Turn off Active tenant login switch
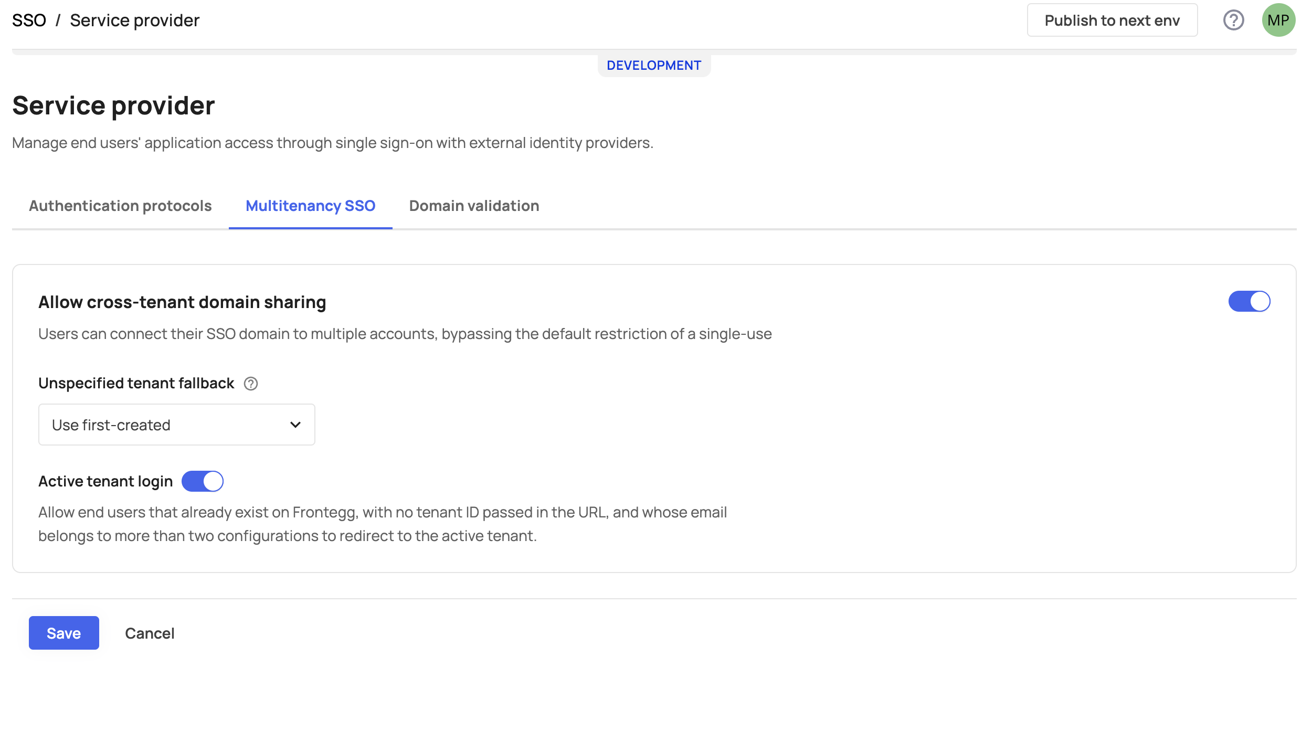The width and height of the screenshot is (1312, 731). click(203, 481)
